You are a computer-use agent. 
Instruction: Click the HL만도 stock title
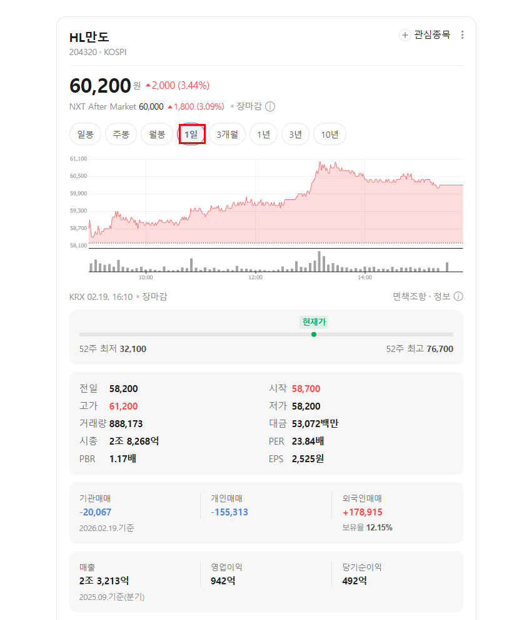pyautogui.click(x=89, y=37)
